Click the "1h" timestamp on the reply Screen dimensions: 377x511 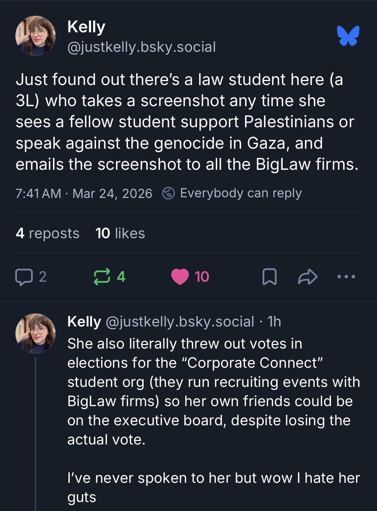[274, 322]
